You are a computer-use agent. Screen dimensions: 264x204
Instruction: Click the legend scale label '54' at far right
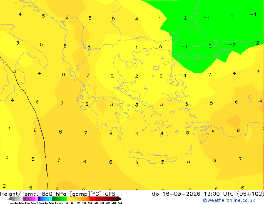pos(120,203)
